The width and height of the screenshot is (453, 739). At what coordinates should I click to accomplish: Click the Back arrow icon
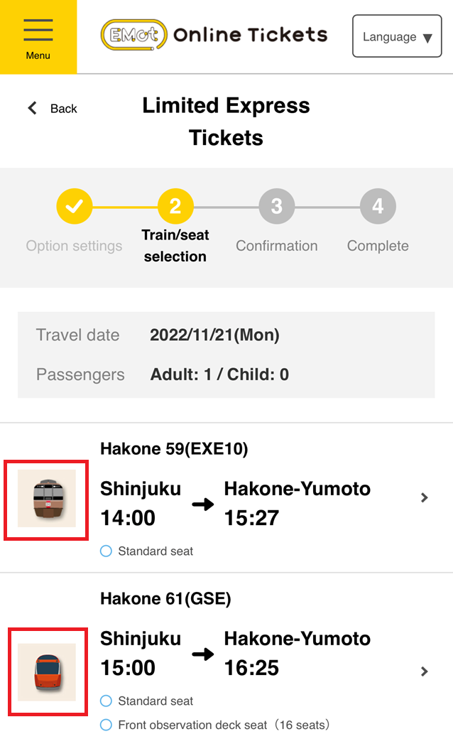[32, 108]
